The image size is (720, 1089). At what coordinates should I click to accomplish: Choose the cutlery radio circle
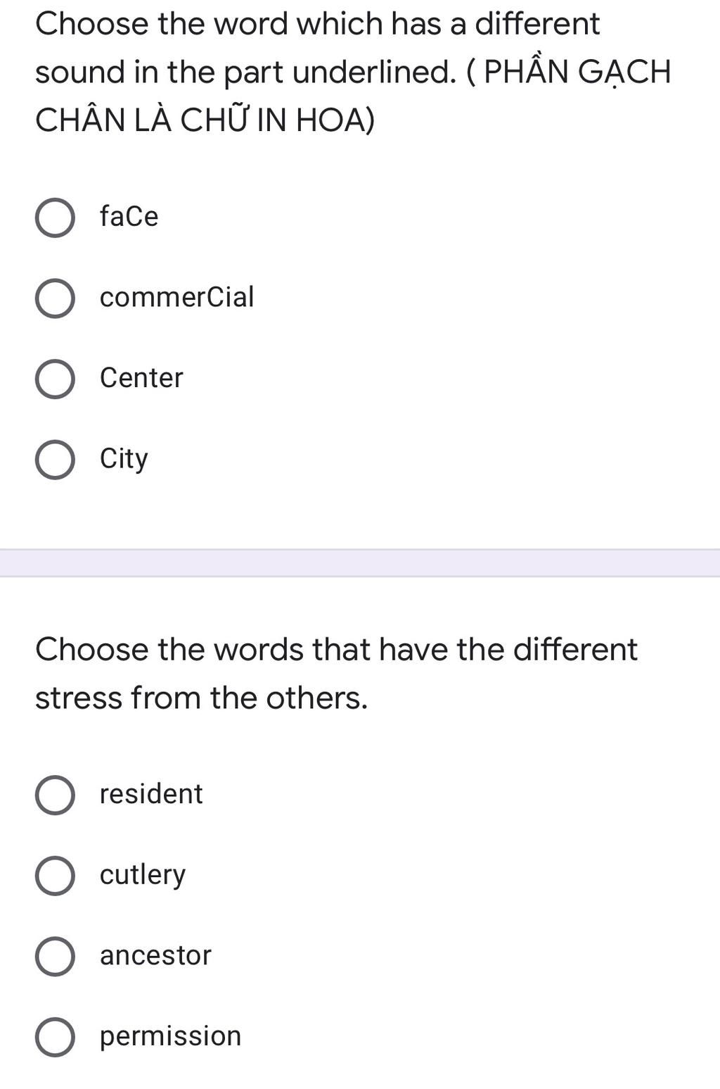click(x=55, y=876)
